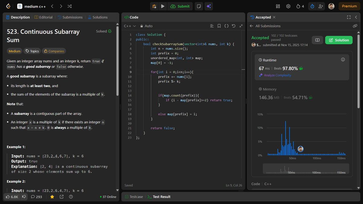
Task: Reset code to default with undo icon
Action: (234, 26)
